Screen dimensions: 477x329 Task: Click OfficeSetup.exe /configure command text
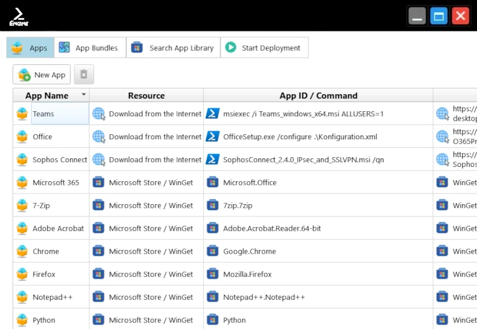300,137
